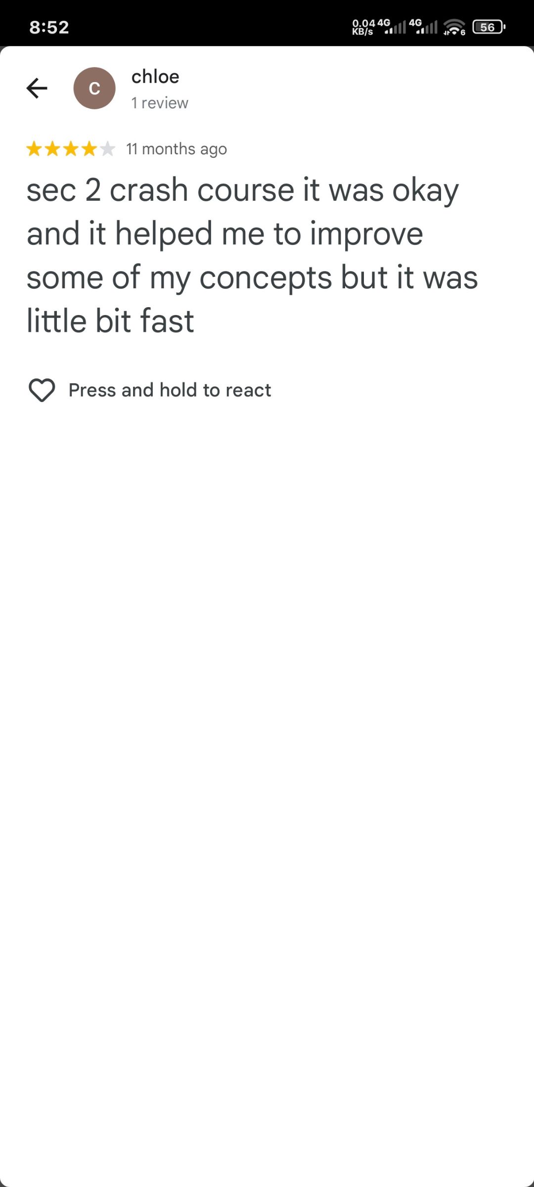Open reviewer name "chloe"

[155, 77]
